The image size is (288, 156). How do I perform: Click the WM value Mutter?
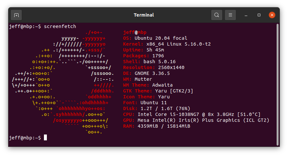tap(143, 79)
